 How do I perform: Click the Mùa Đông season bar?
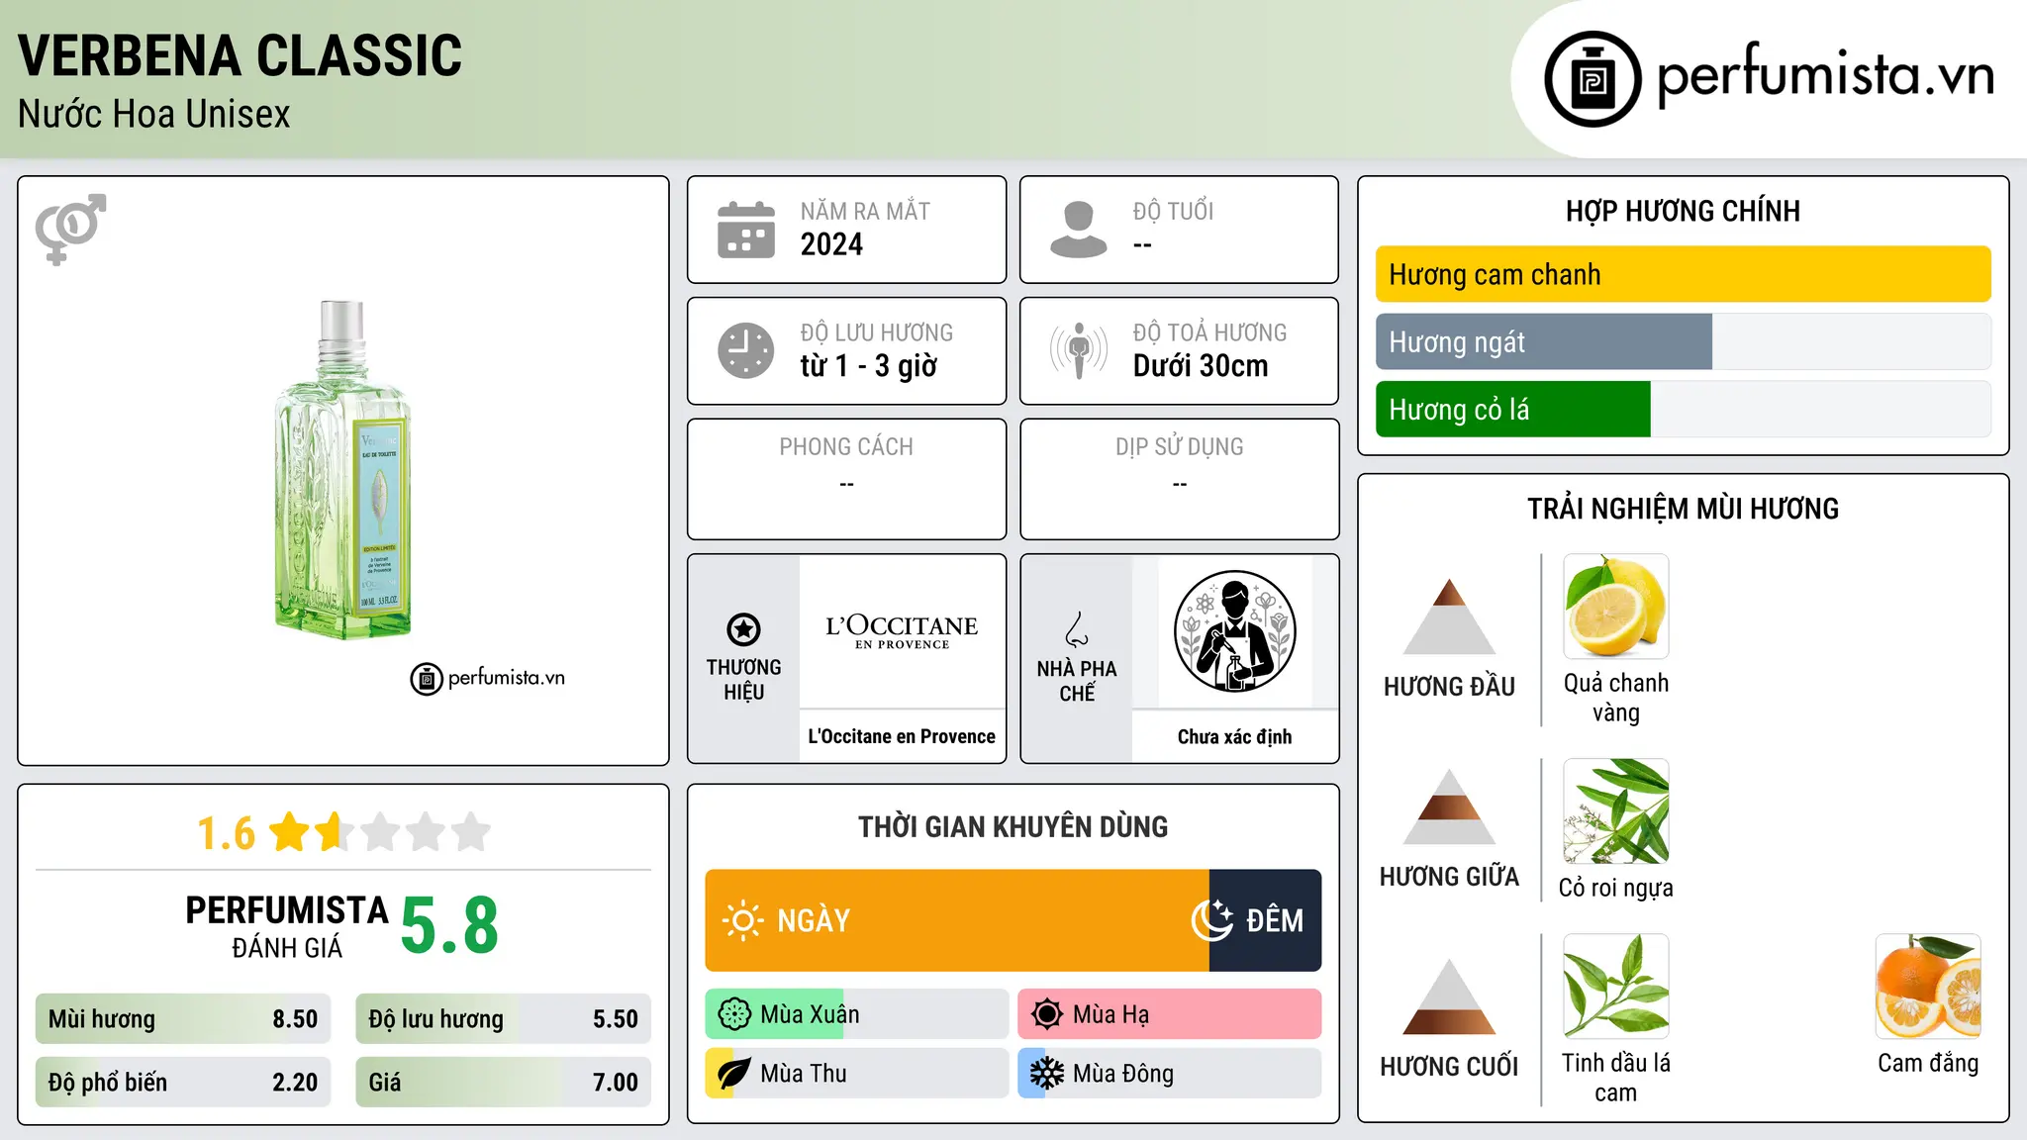pyautogui.click(x=1170, y=1074)
